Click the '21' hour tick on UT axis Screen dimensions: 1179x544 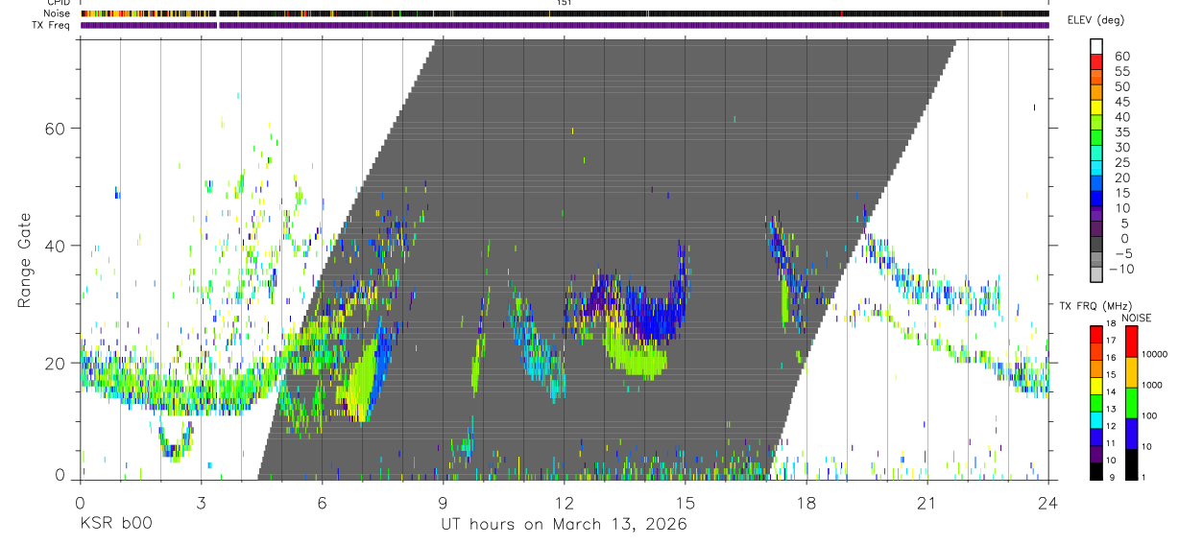pos(926,502)
